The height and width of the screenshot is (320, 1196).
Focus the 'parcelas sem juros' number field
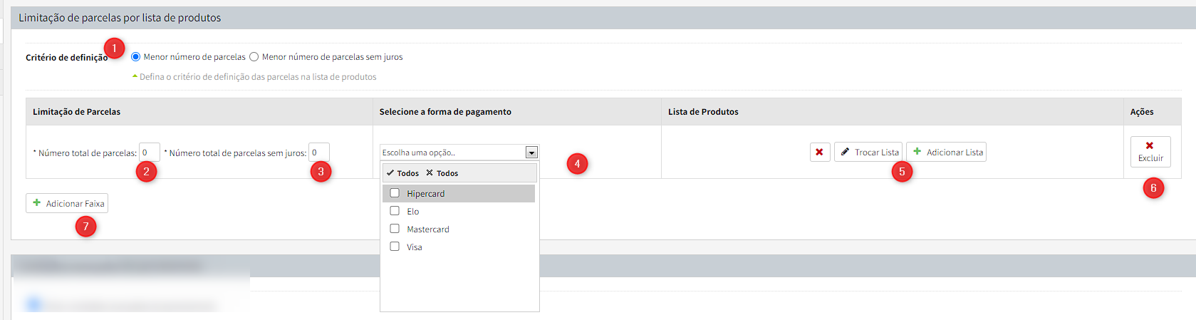[318, 153]
